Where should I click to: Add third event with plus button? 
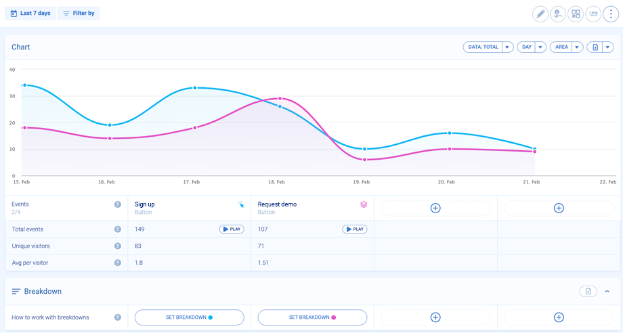click(x=435, y=208)
